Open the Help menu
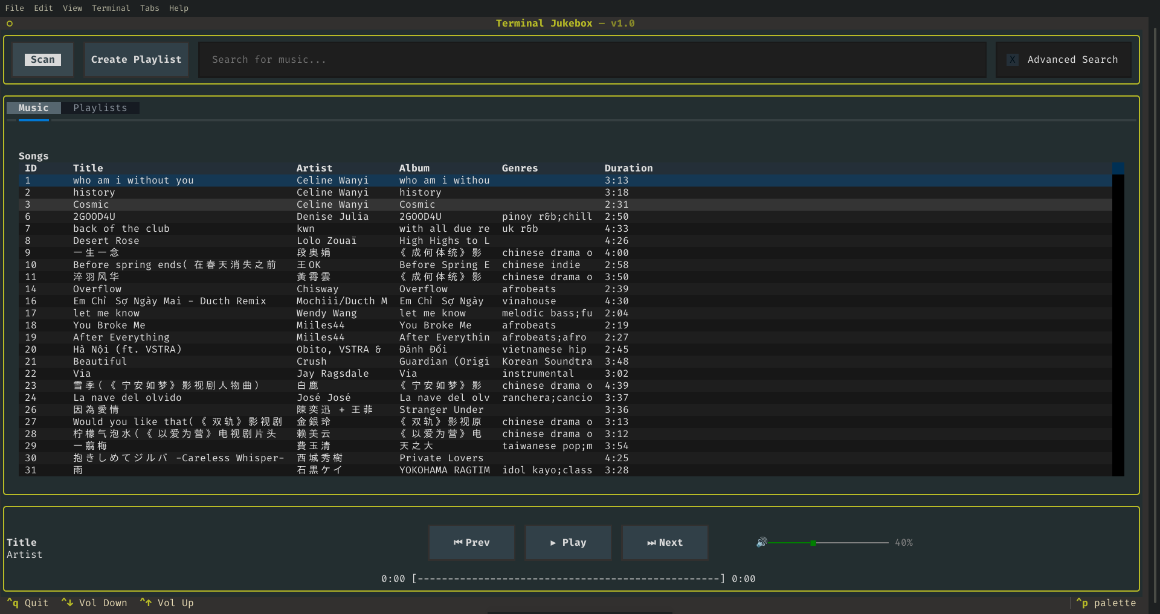The image size is (1160, 614). pyautogui.click(x=178, y=8)
